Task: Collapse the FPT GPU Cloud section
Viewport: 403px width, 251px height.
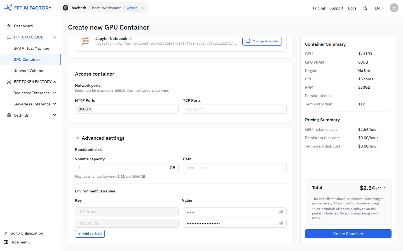Action: (55, 37)
